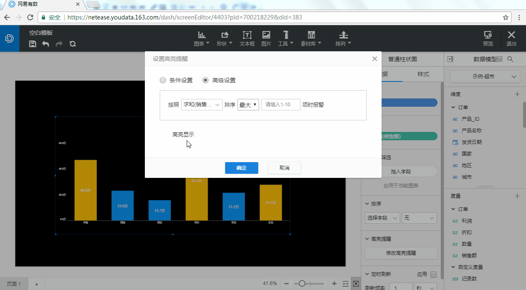The height and width of the screenshot is (290, 526).
Task: Open the 示例-超市 data model dropdown
Action: click(x=485, y=77)
